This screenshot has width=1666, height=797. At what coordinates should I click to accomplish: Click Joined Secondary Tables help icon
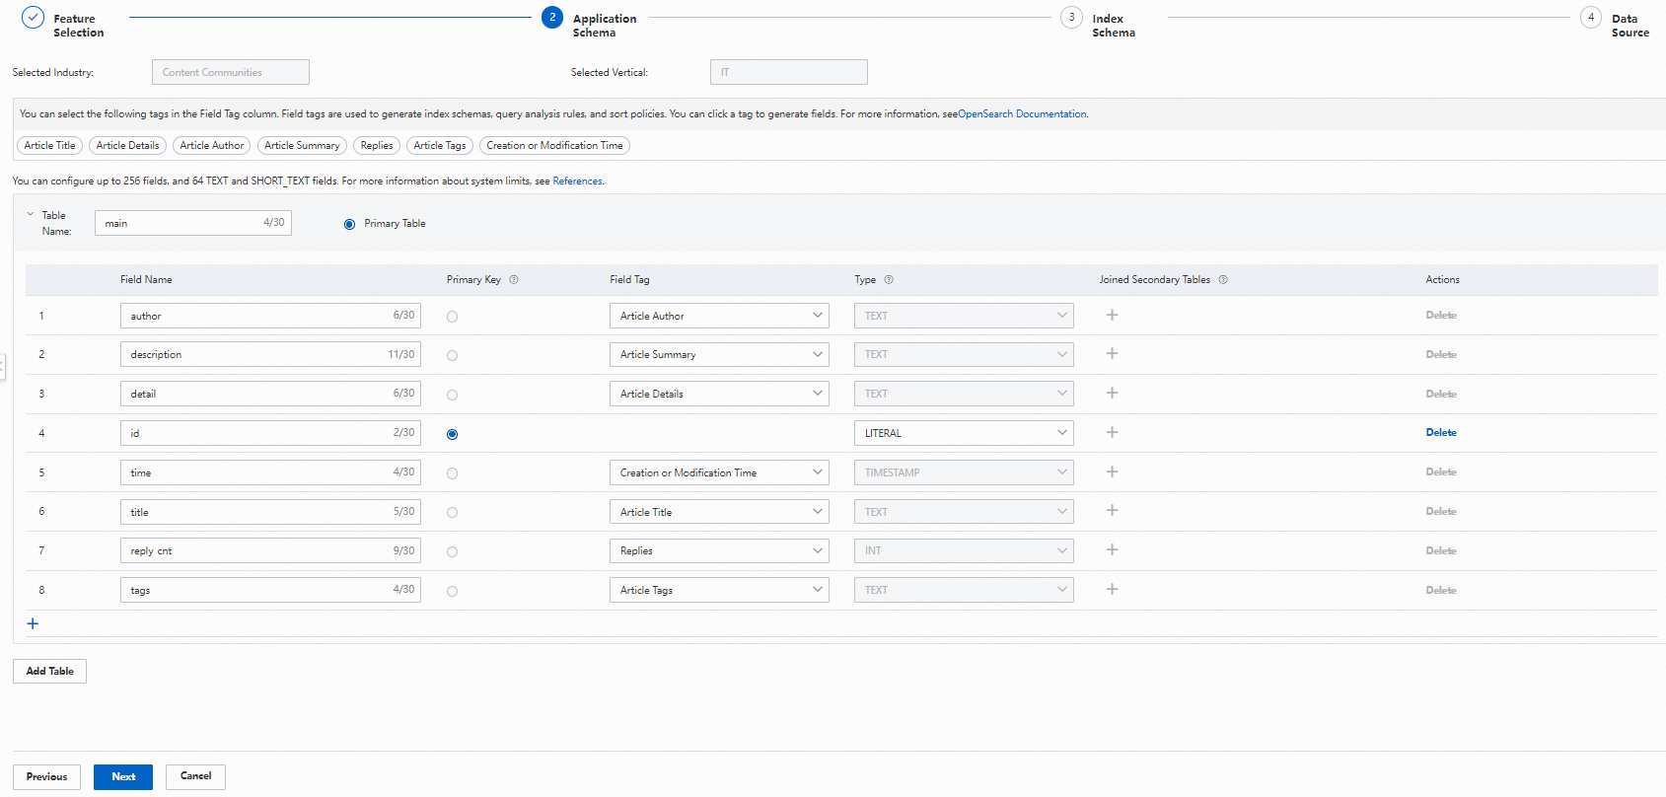coord(1223,280)
